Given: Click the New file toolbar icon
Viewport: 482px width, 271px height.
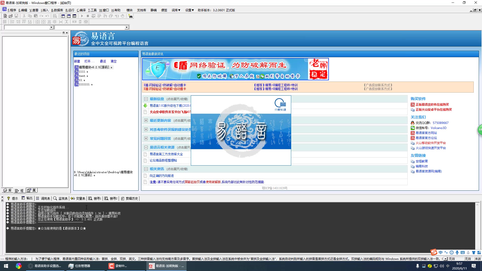Looking at the screenshot, I should click(5, 16).
